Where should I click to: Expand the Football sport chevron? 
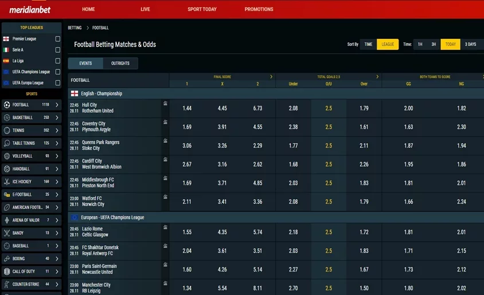[57, 105]
